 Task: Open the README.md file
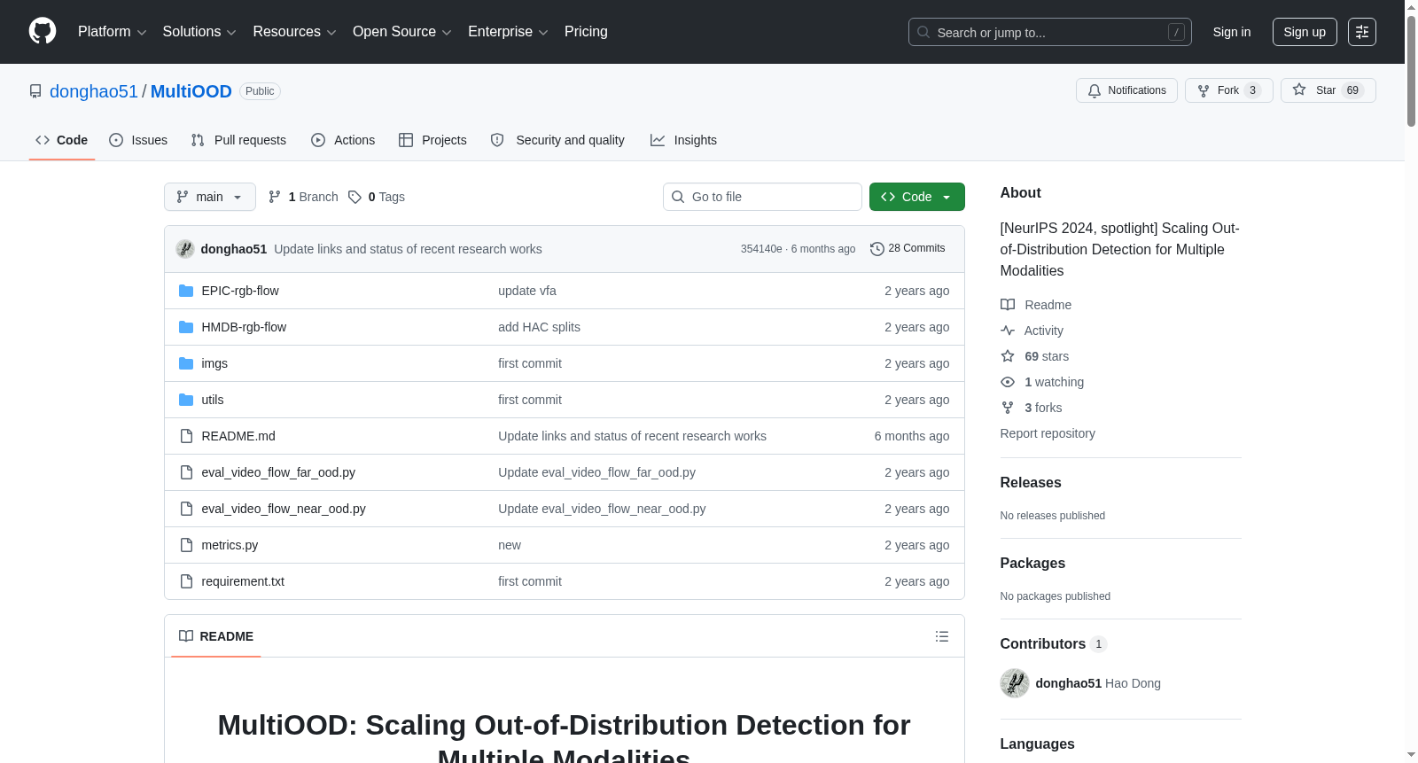pos(238,436)
